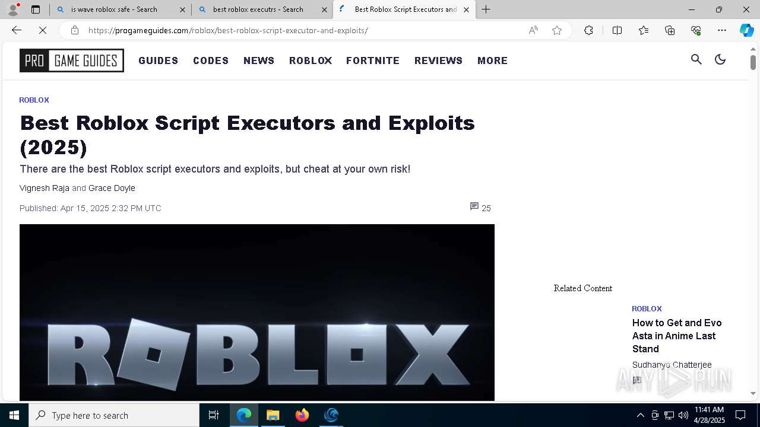Screen dimensions: 760x427
Task: Click the address bar URL
Action: [228, 30]
